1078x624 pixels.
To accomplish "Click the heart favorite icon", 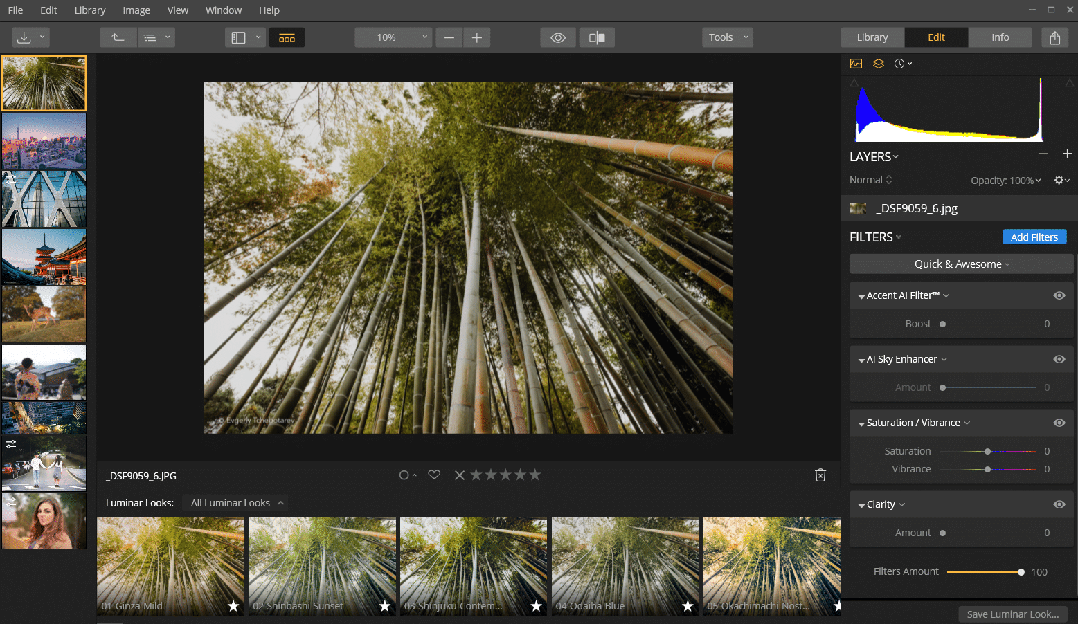I will point(434,475).
